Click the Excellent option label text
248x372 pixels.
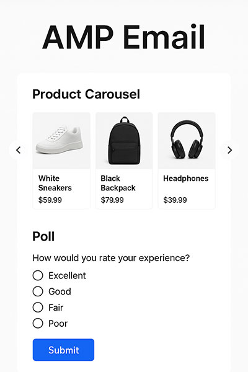click(67, 275)
